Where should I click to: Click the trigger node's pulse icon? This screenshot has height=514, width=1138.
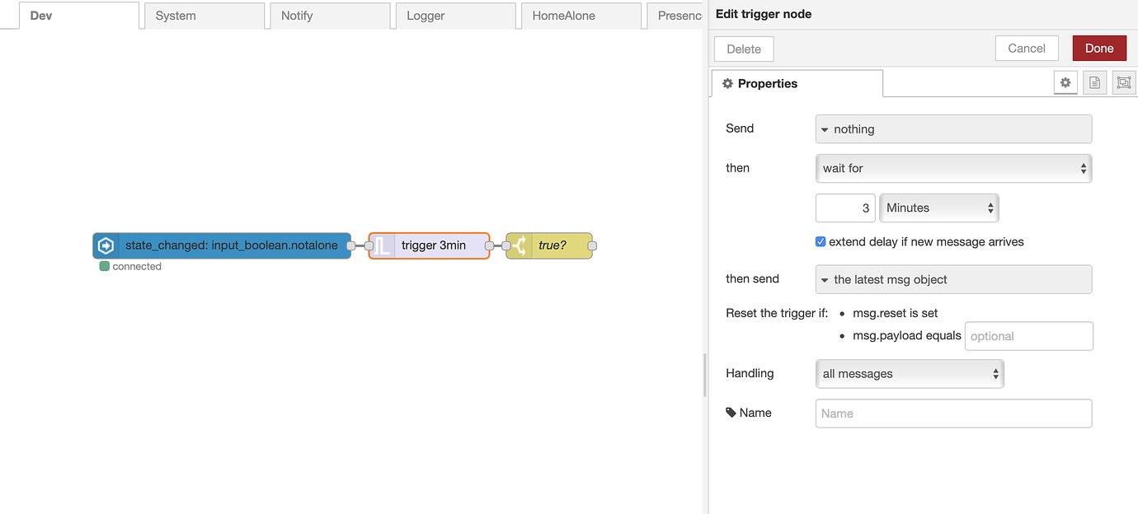click(383, 245)
